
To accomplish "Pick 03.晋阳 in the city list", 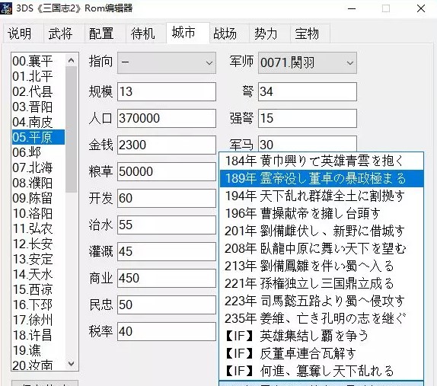I will [38, 107].
